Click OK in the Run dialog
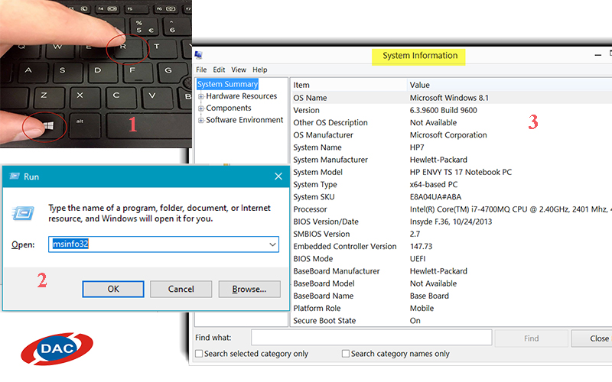 point(113,289)
